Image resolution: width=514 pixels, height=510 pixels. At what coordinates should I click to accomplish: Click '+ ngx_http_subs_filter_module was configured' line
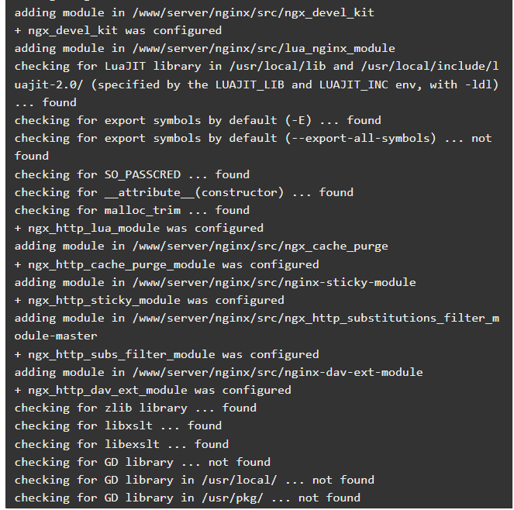(167, 354)
